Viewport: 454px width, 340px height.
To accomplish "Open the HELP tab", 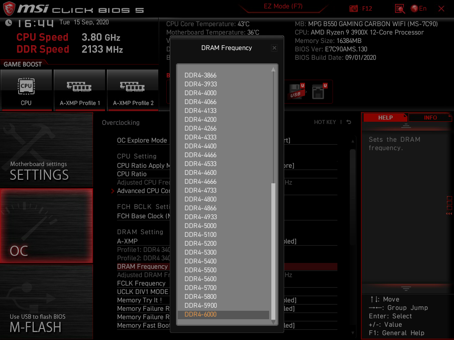I will click(385, 118).
